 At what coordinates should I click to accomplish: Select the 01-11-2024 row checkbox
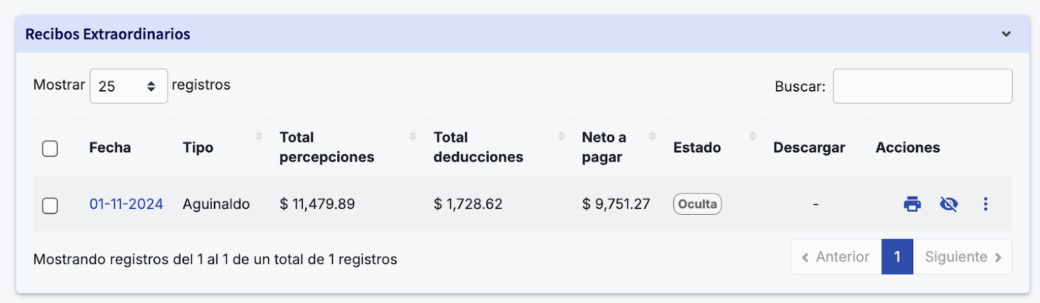coord(50,206)
